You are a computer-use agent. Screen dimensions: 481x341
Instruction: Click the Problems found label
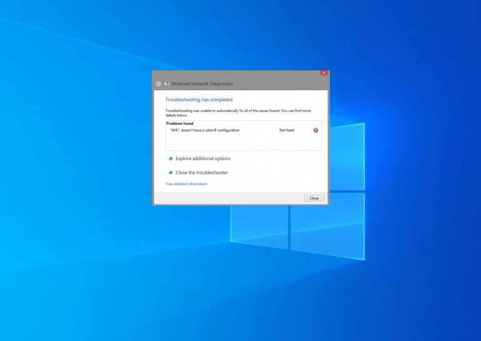click(180, 123)
